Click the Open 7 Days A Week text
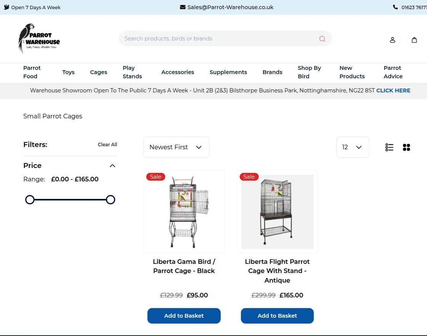Image resolution: width=427 pixels, height=336 pixels. [x=36, y=7]
